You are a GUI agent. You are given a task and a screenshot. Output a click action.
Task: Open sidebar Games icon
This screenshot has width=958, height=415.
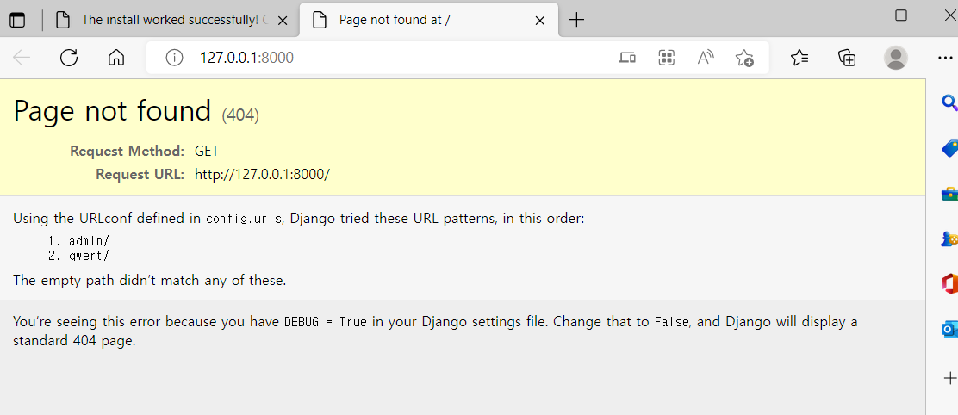[x=949, y=239]
